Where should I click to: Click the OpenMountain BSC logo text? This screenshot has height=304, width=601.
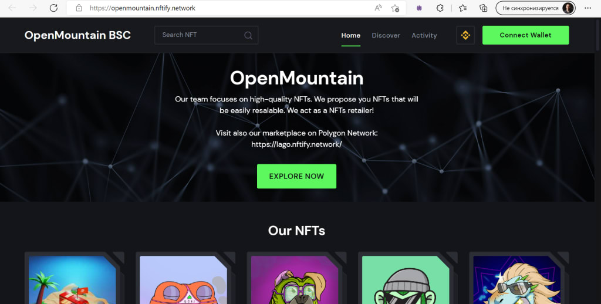[77, 35]
